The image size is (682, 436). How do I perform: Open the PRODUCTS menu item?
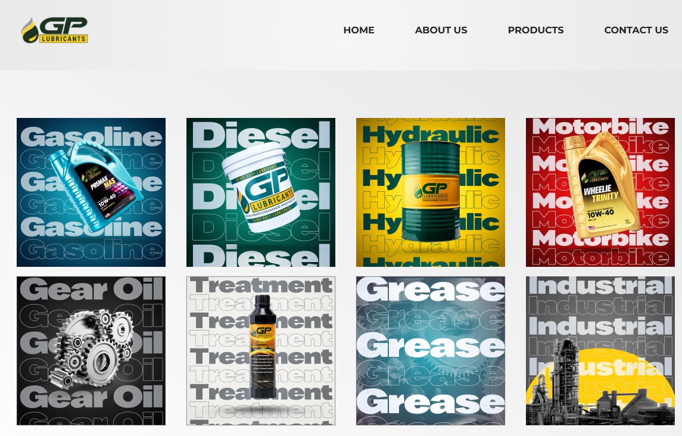[535, 30]
